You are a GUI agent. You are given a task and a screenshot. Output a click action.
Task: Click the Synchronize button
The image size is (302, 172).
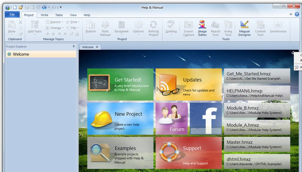(278, 27)
